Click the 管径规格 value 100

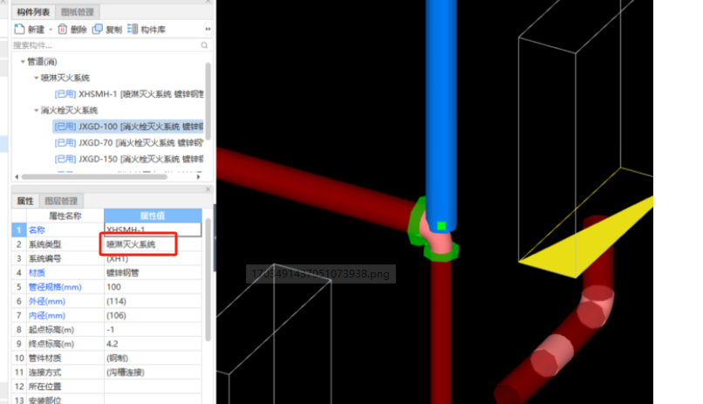153,286
